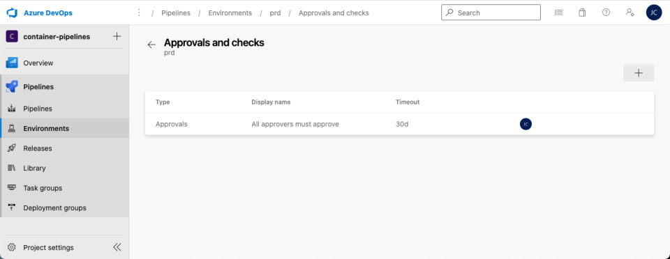Focus the Search input field
The image size is (670, 259).
click(491, 13)
